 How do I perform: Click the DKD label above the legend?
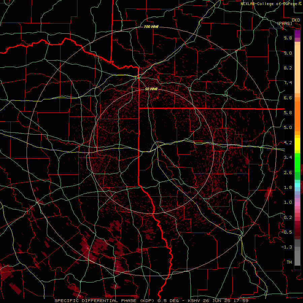[x=296, y=20]
